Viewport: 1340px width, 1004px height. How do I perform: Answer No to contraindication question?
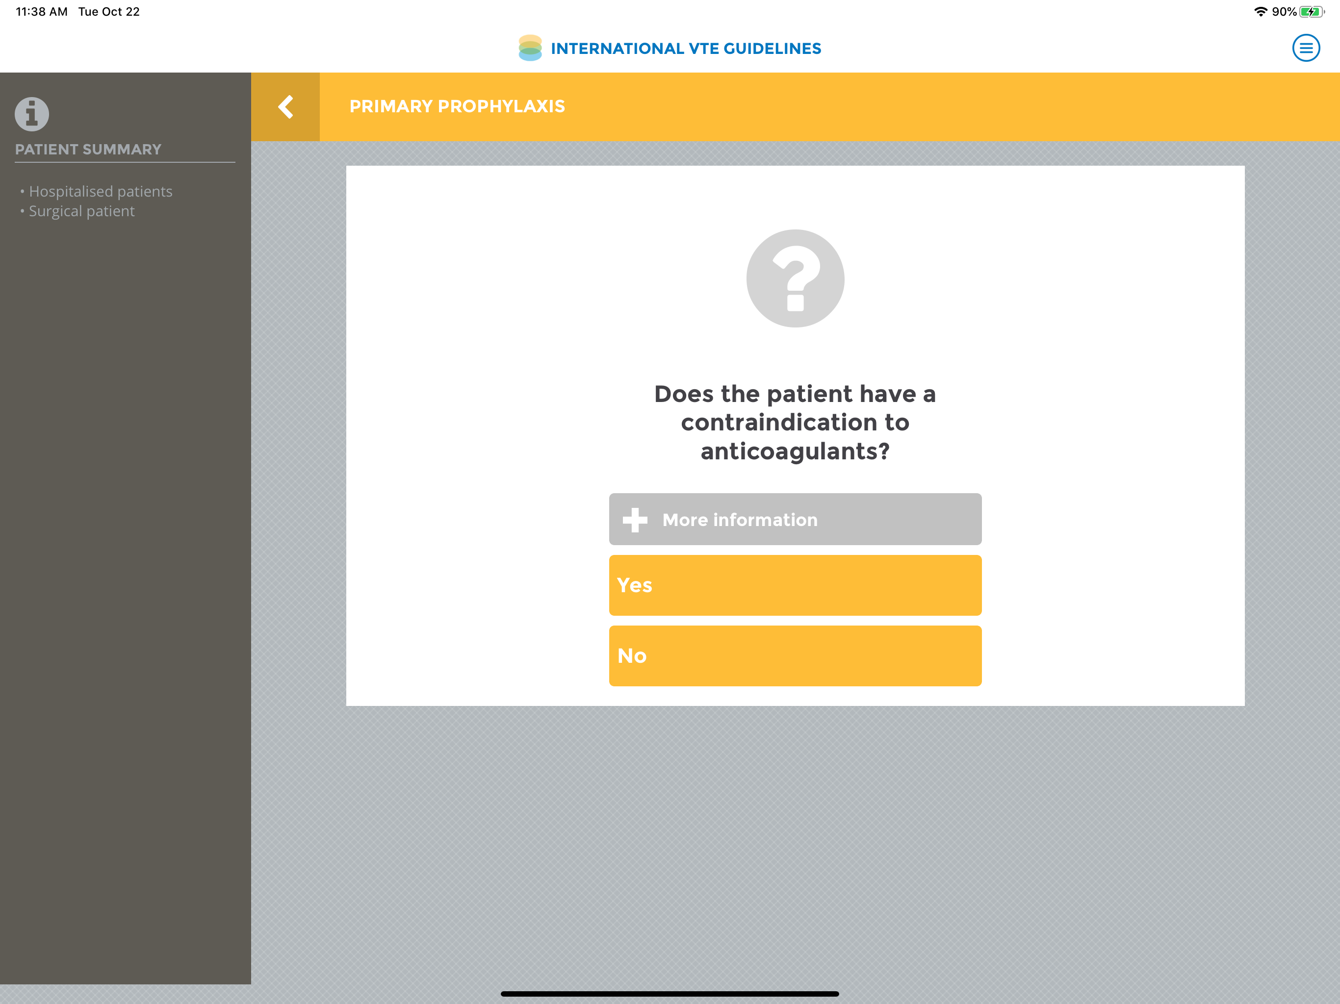point(795,656)
